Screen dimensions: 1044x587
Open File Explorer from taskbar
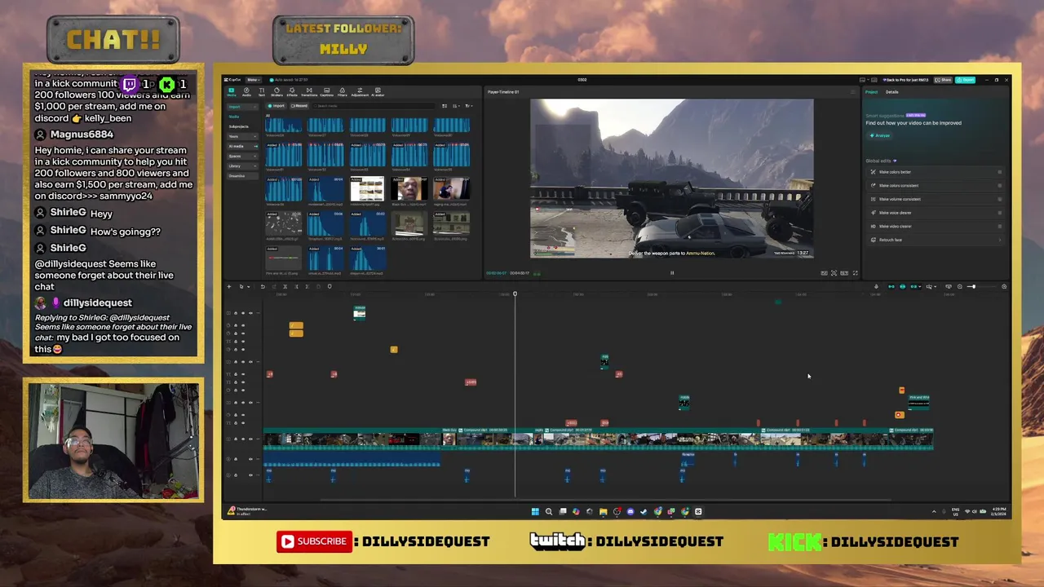(603, 511)
